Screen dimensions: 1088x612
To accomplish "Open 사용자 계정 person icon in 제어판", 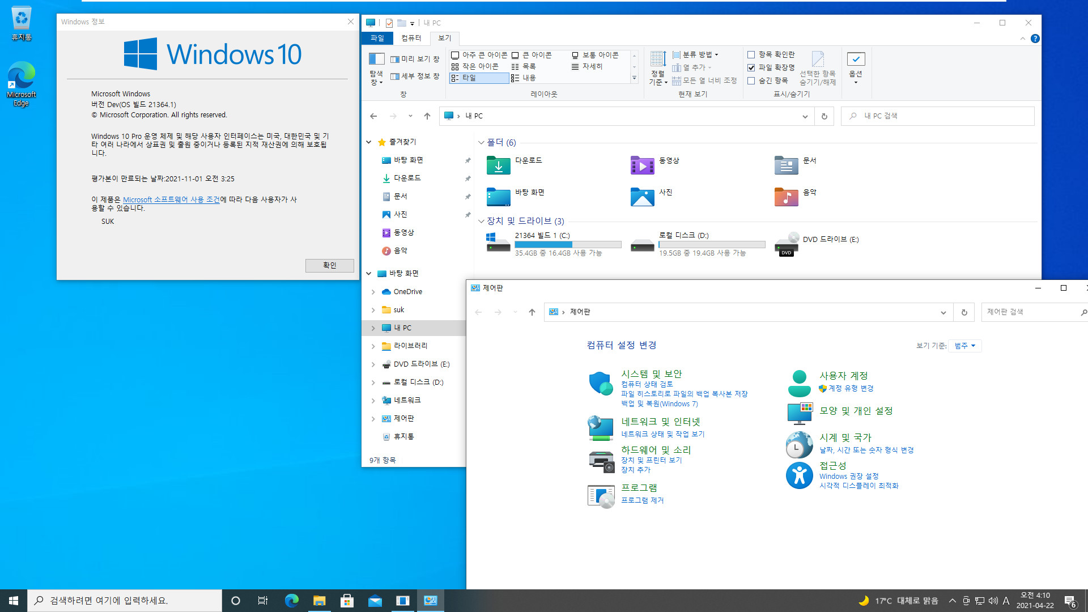I will coord(800,383).
